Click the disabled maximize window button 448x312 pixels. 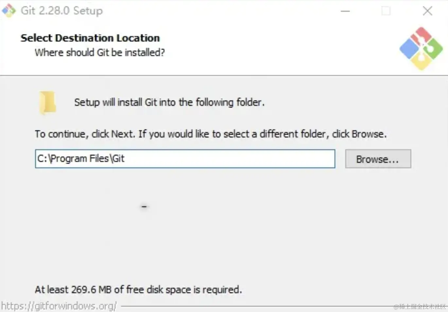386,11
